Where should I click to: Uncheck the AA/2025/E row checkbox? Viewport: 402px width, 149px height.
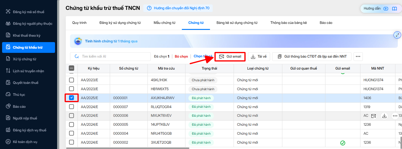(71, 98)
